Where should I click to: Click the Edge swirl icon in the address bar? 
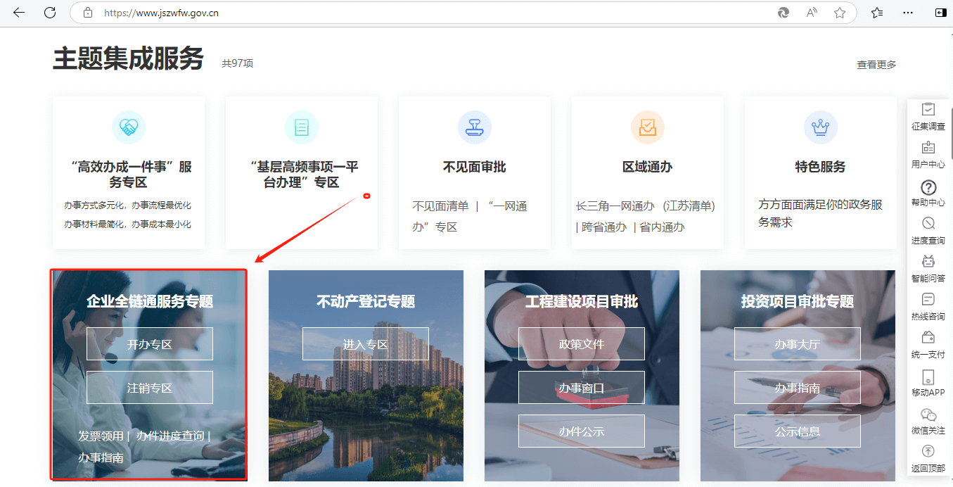pos(783,13)
